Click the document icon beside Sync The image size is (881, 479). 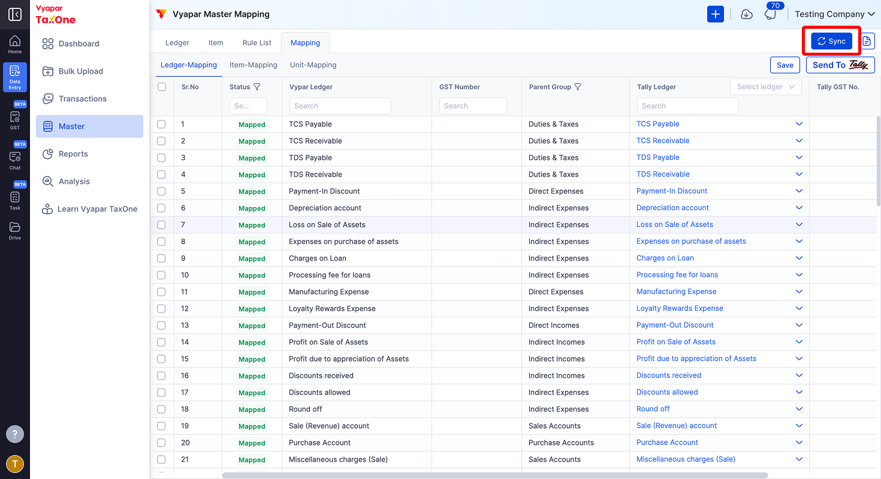click(867, 41)
